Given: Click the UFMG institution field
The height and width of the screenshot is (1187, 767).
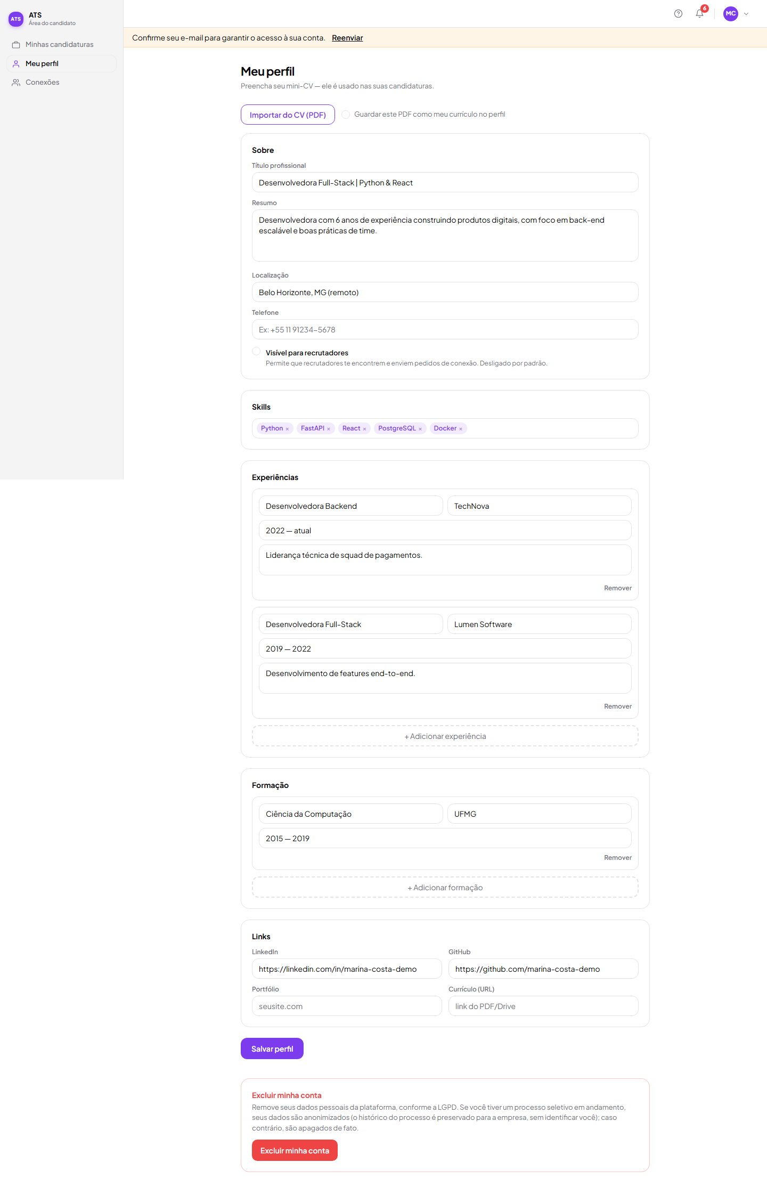Looking at the screenshot, I should pyautogui.click(x=540, y=814).
